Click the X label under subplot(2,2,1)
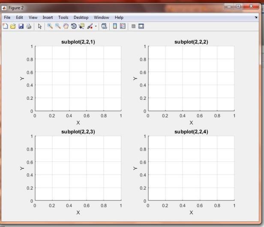The height and width of the screenshot is (227, 264). pyautogui.click(x=78, y=122)
